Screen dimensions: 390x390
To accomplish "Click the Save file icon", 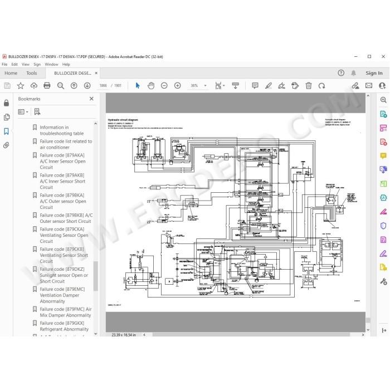I will 7,86.
